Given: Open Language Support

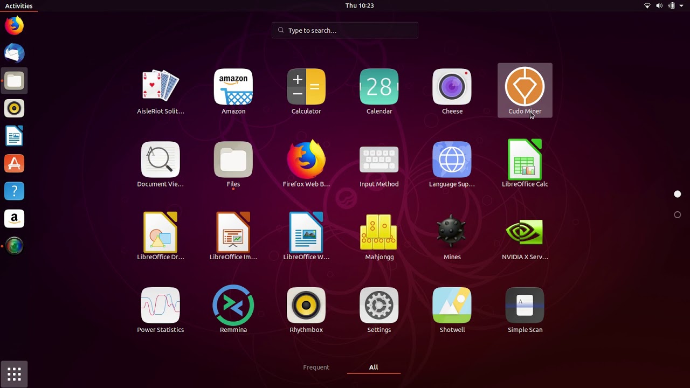Looking at the screenshot, I should point(452,163).
